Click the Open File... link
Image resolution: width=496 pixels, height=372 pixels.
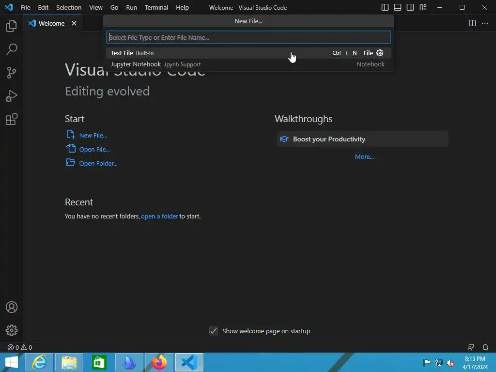pyautogui.click(x=94, y=149)
